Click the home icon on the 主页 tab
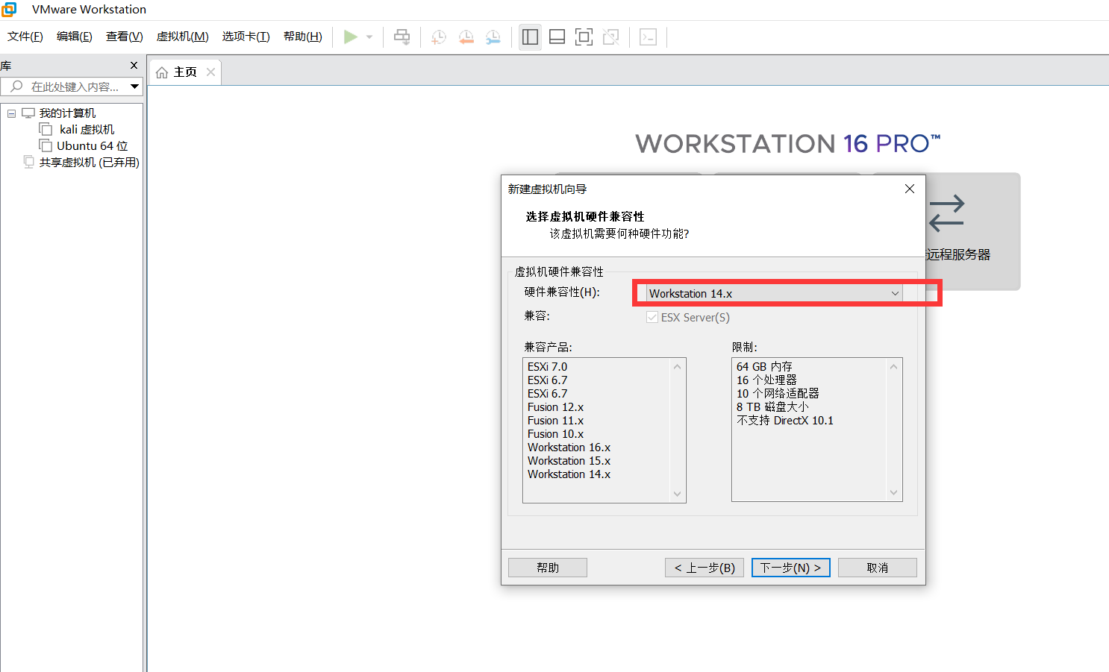Viewport: 1109px width, 672px height. coord(162,72)
